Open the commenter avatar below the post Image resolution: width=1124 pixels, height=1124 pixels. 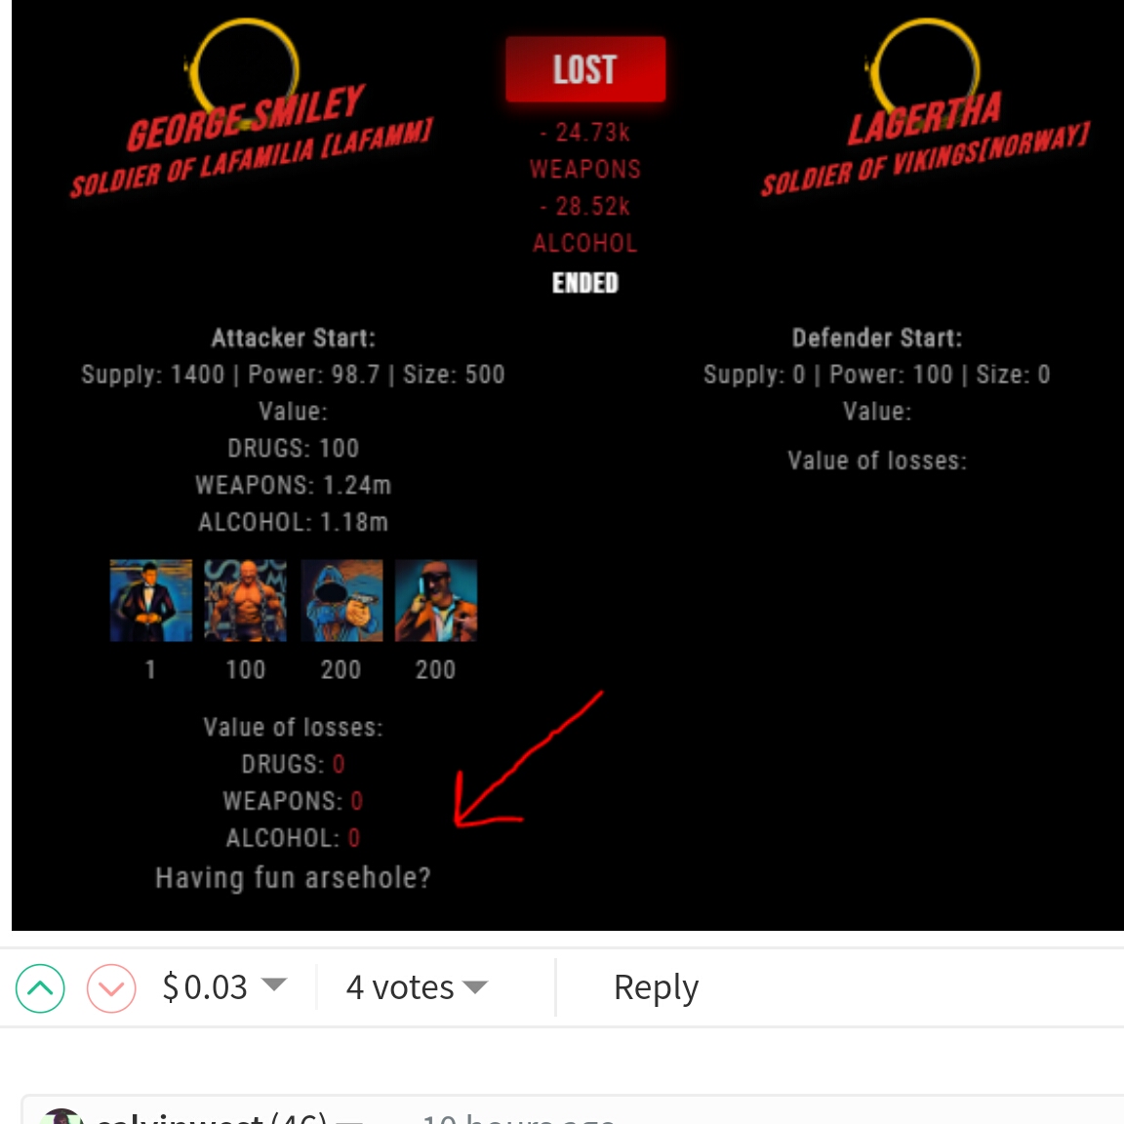click(x=60, y=1116)
